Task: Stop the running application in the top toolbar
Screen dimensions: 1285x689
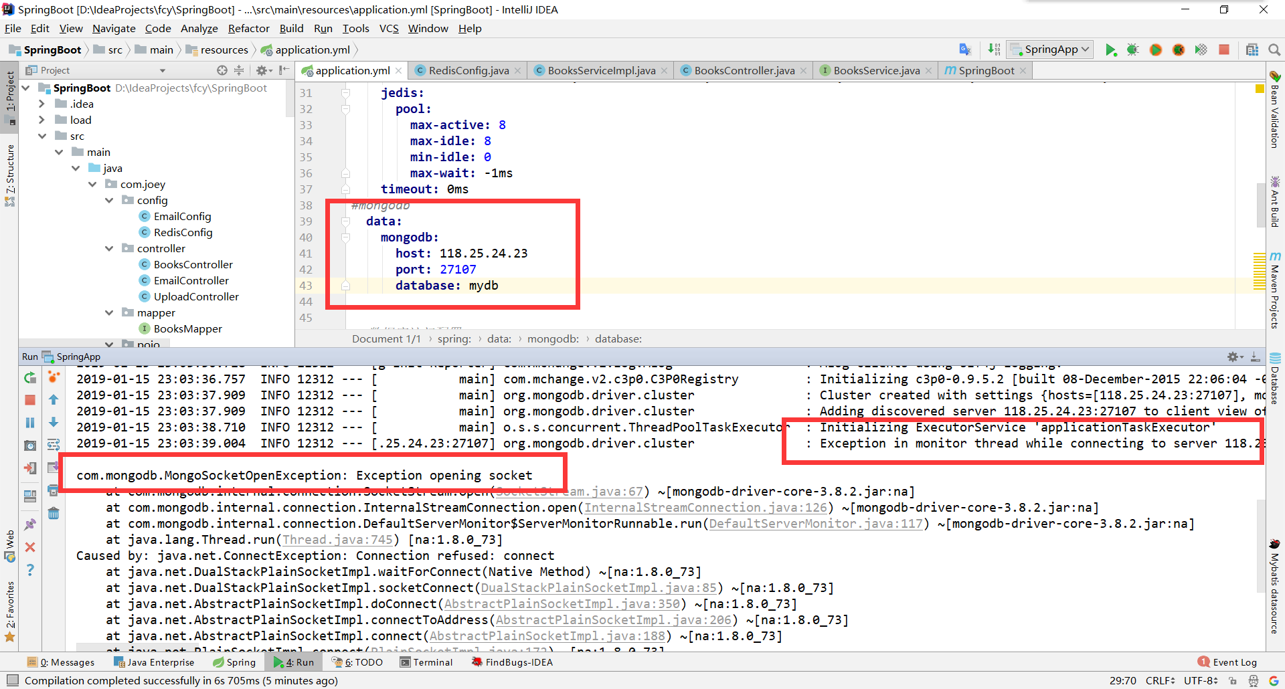Action: 1224,50
